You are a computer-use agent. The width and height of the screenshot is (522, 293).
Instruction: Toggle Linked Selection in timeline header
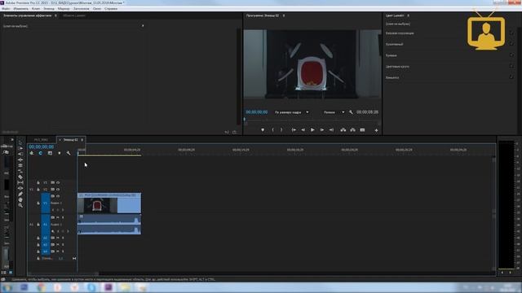(50, 153)
